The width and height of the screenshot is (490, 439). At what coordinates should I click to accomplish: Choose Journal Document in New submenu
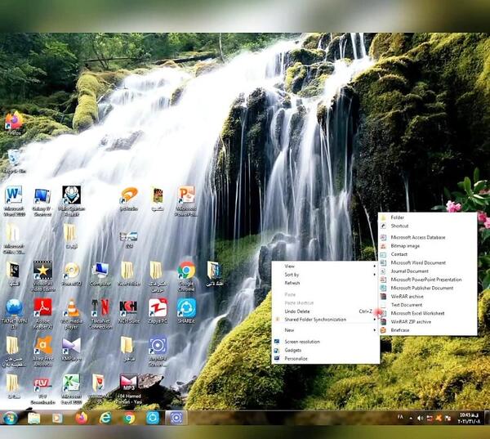click(427, 271)
